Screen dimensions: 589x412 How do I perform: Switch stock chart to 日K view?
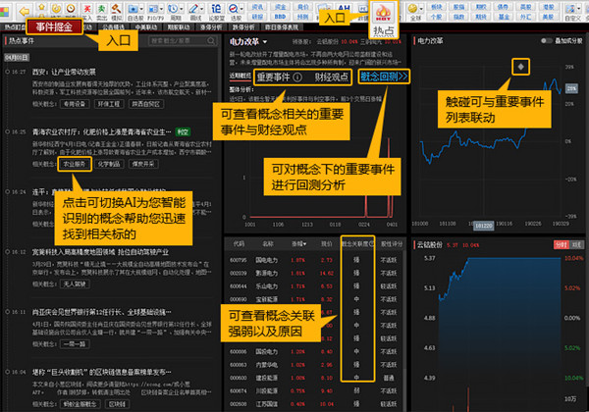coord(576,244)
